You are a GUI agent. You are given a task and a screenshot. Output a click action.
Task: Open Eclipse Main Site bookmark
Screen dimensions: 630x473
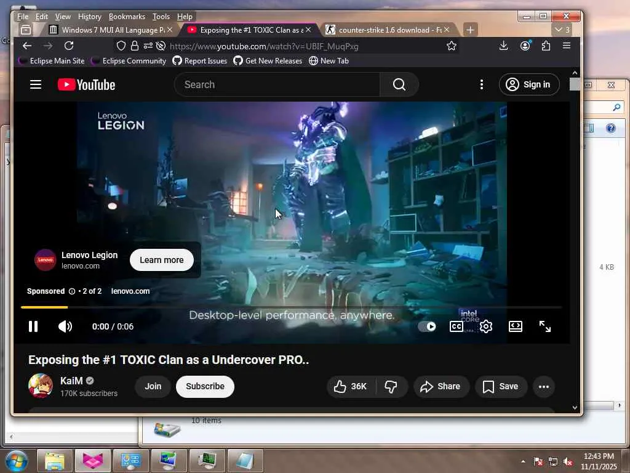[52, 61]
